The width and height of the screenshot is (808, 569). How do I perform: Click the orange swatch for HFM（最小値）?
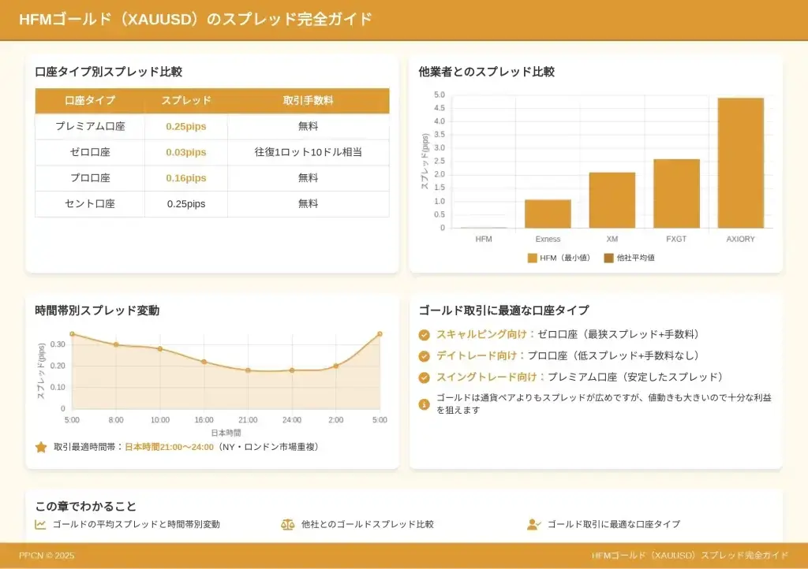pyautogui.click(x=532, y=258)
